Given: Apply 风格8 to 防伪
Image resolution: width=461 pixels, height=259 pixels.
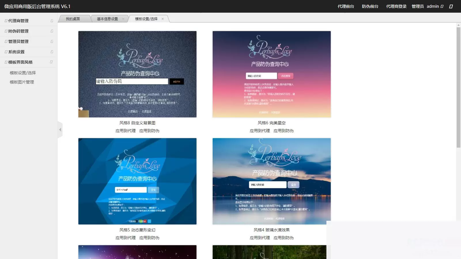Looking at the screenshot, I should (x=149, y=131).
